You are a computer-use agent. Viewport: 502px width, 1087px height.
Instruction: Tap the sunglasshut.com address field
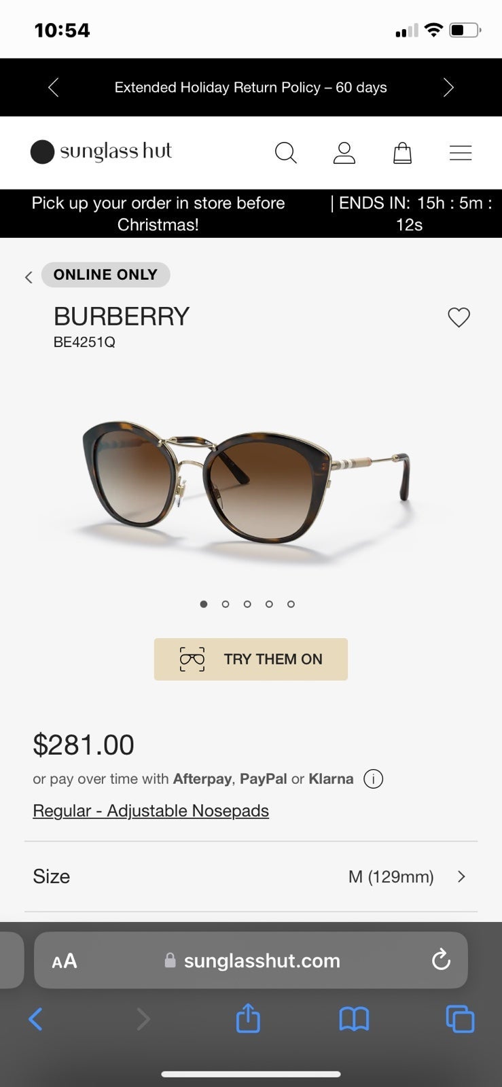(251, 960)
